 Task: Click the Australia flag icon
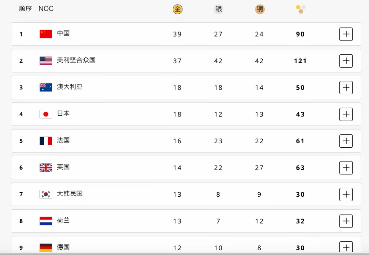[46, 87]
